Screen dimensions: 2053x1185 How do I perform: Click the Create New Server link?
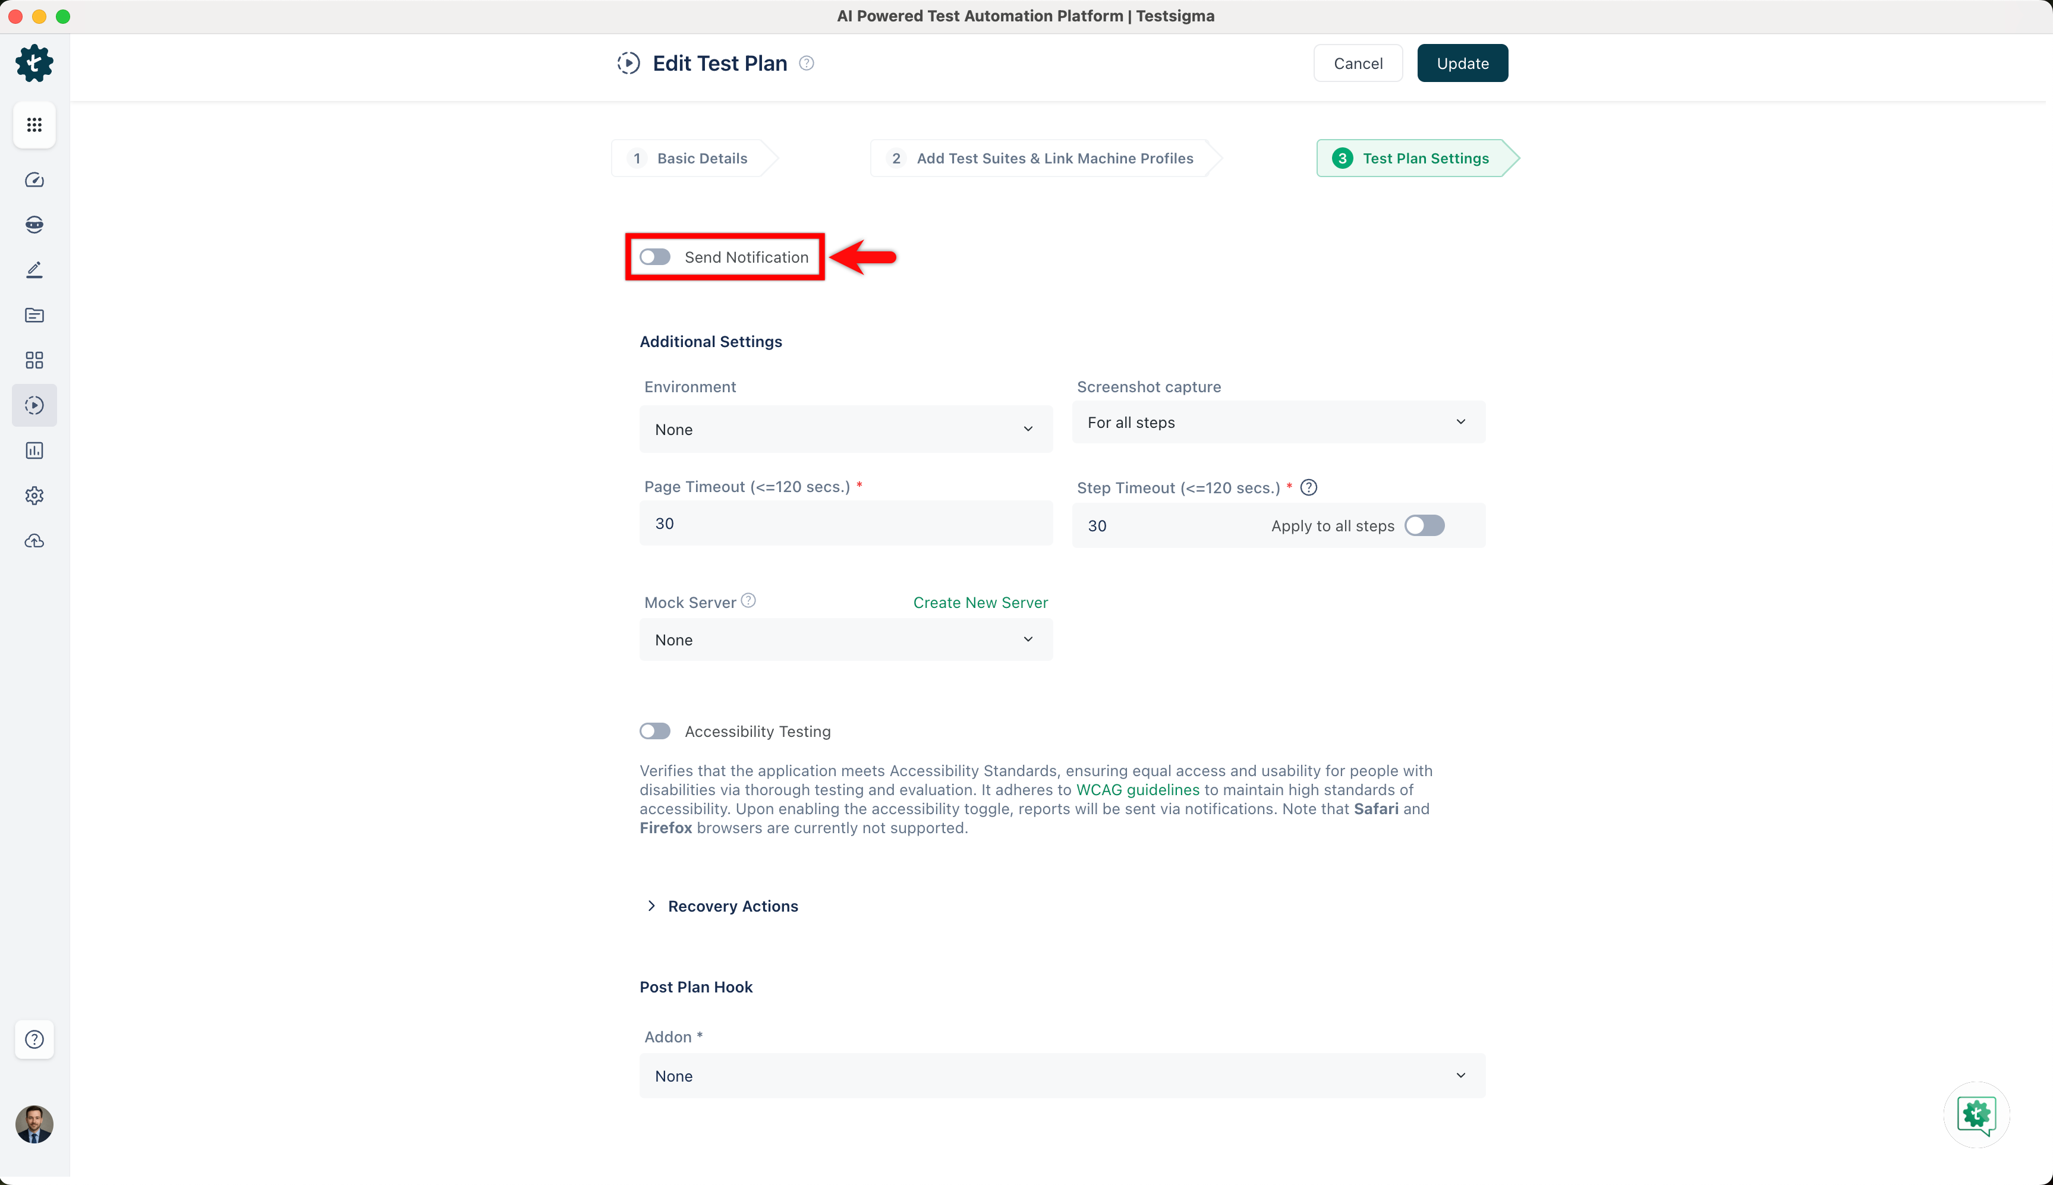coord(980,602)
